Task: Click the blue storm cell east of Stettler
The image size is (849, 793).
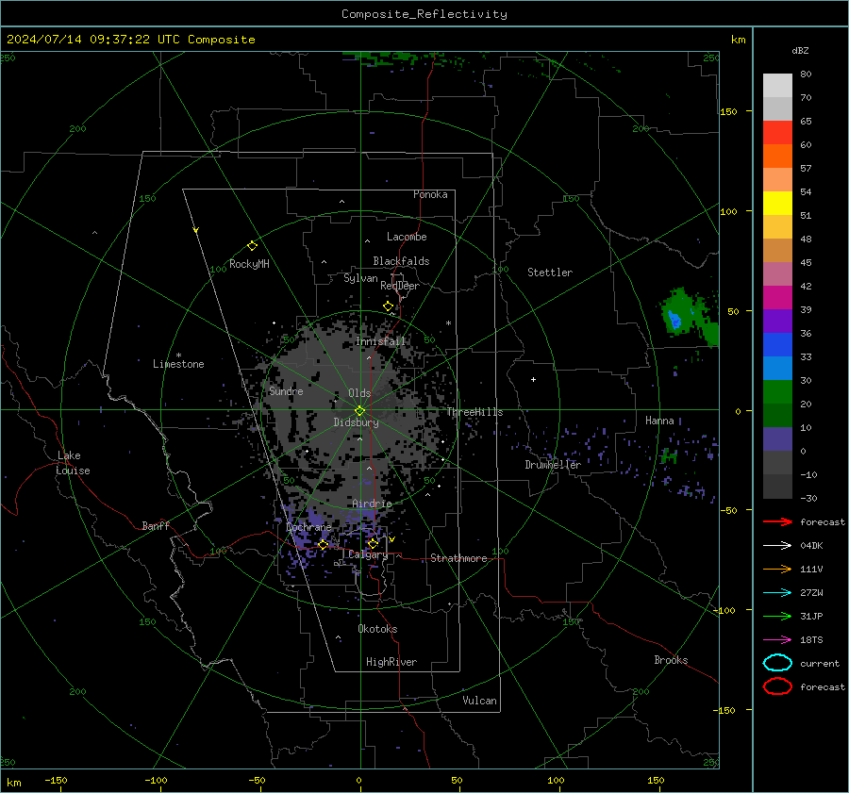Action: pos(674,319)
